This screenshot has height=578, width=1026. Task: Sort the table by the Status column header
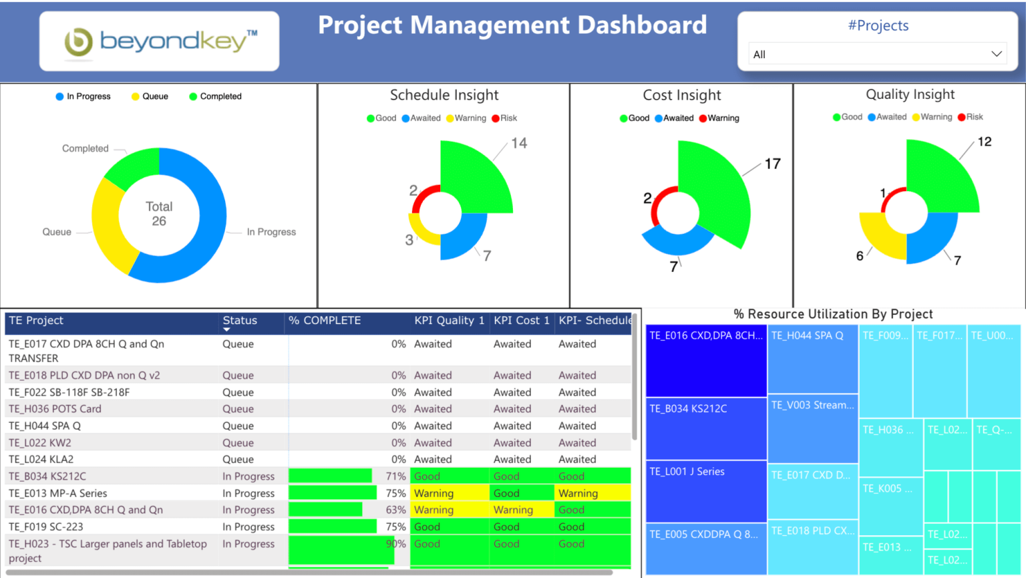coord(240,321)
